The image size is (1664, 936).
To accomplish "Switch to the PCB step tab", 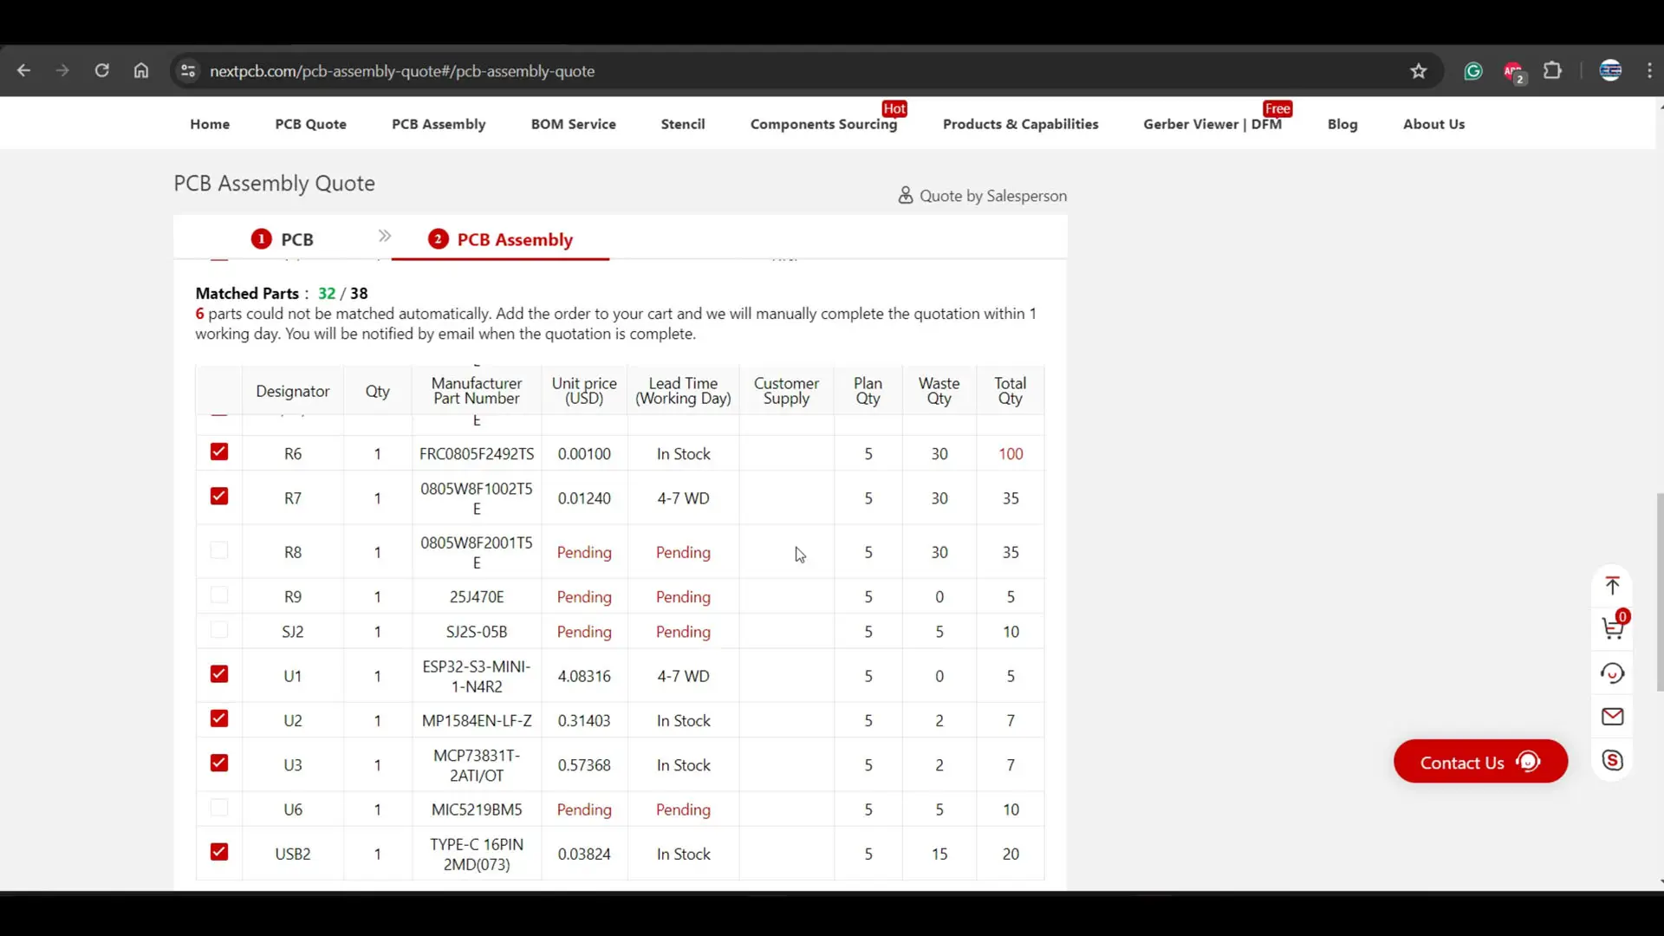I will tap(283, 239).
